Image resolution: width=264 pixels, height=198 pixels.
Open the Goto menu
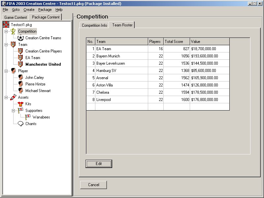coord(16,10)
